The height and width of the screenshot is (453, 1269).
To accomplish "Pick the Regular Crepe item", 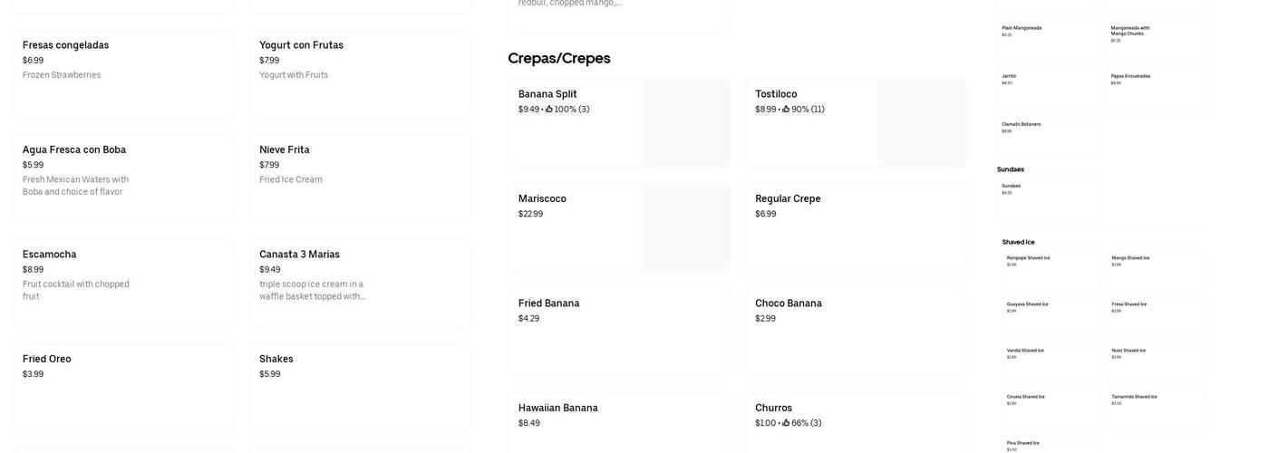I will [x=856, y=227].
